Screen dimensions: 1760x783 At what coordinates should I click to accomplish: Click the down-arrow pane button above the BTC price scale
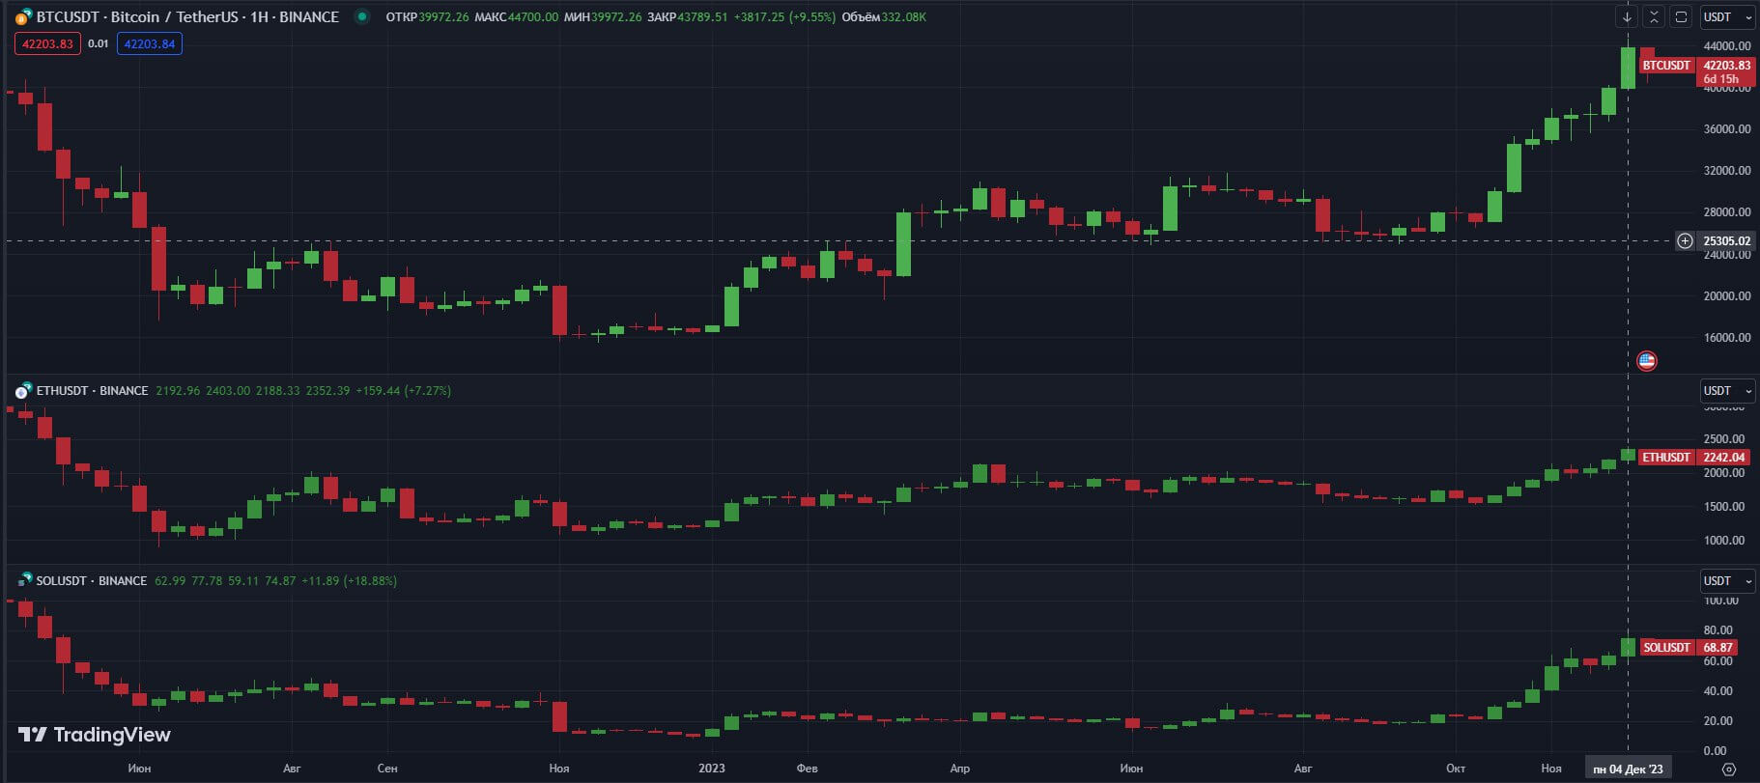coord(1627,16)
